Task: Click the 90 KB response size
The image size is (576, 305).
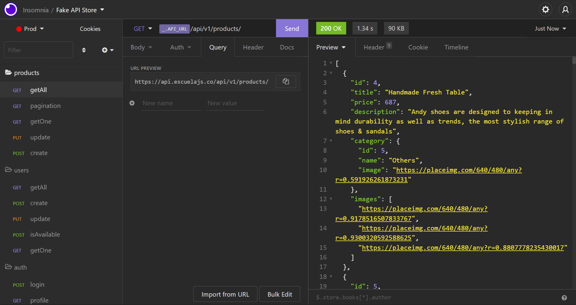Action: pos(396,28)
